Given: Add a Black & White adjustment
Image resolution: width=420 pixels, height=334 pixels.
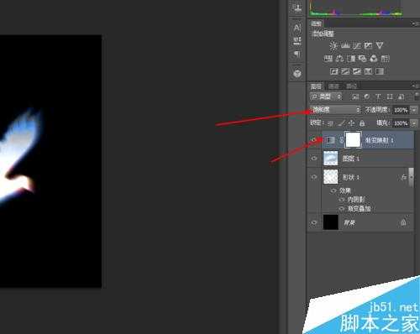Looking at the screenshot, I should point(351,59).
